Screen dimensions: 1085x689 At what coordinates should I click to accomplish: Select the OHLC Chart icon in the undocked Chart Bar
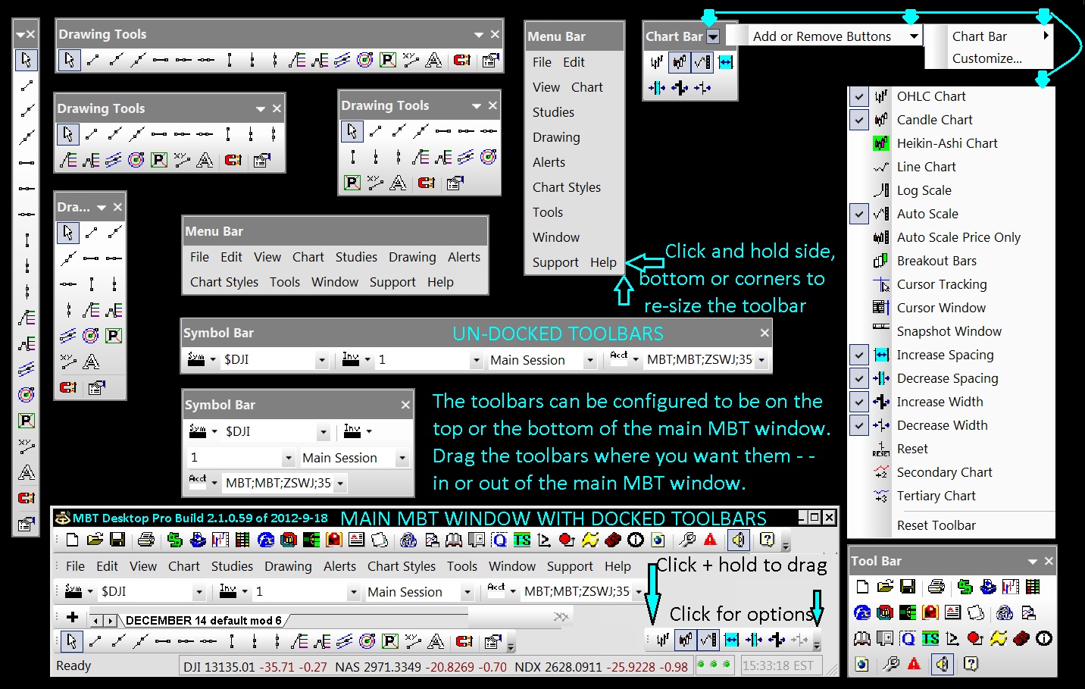click(x=655, y=63)
